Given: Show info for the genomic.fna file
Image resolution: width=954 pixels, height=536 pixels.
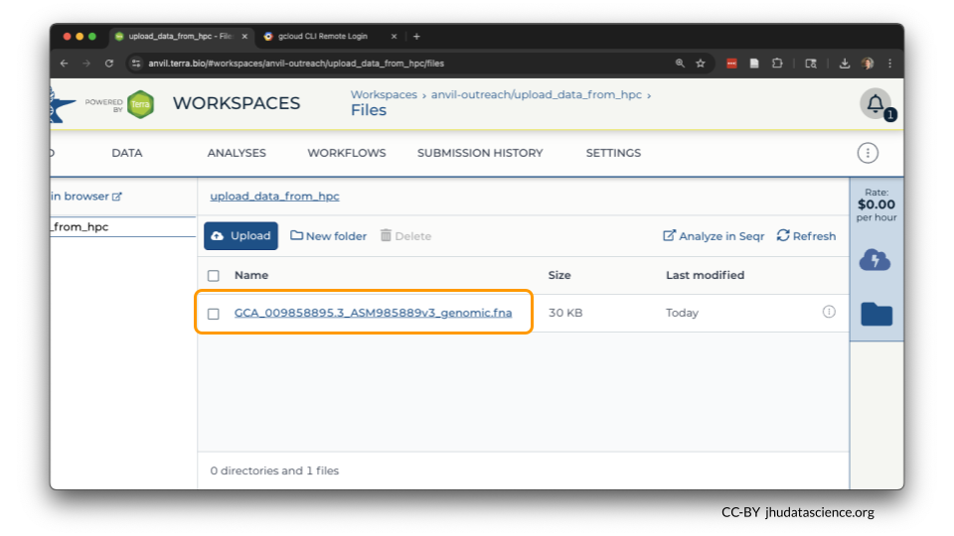Looking at the screenshot, I should point(829,312).
